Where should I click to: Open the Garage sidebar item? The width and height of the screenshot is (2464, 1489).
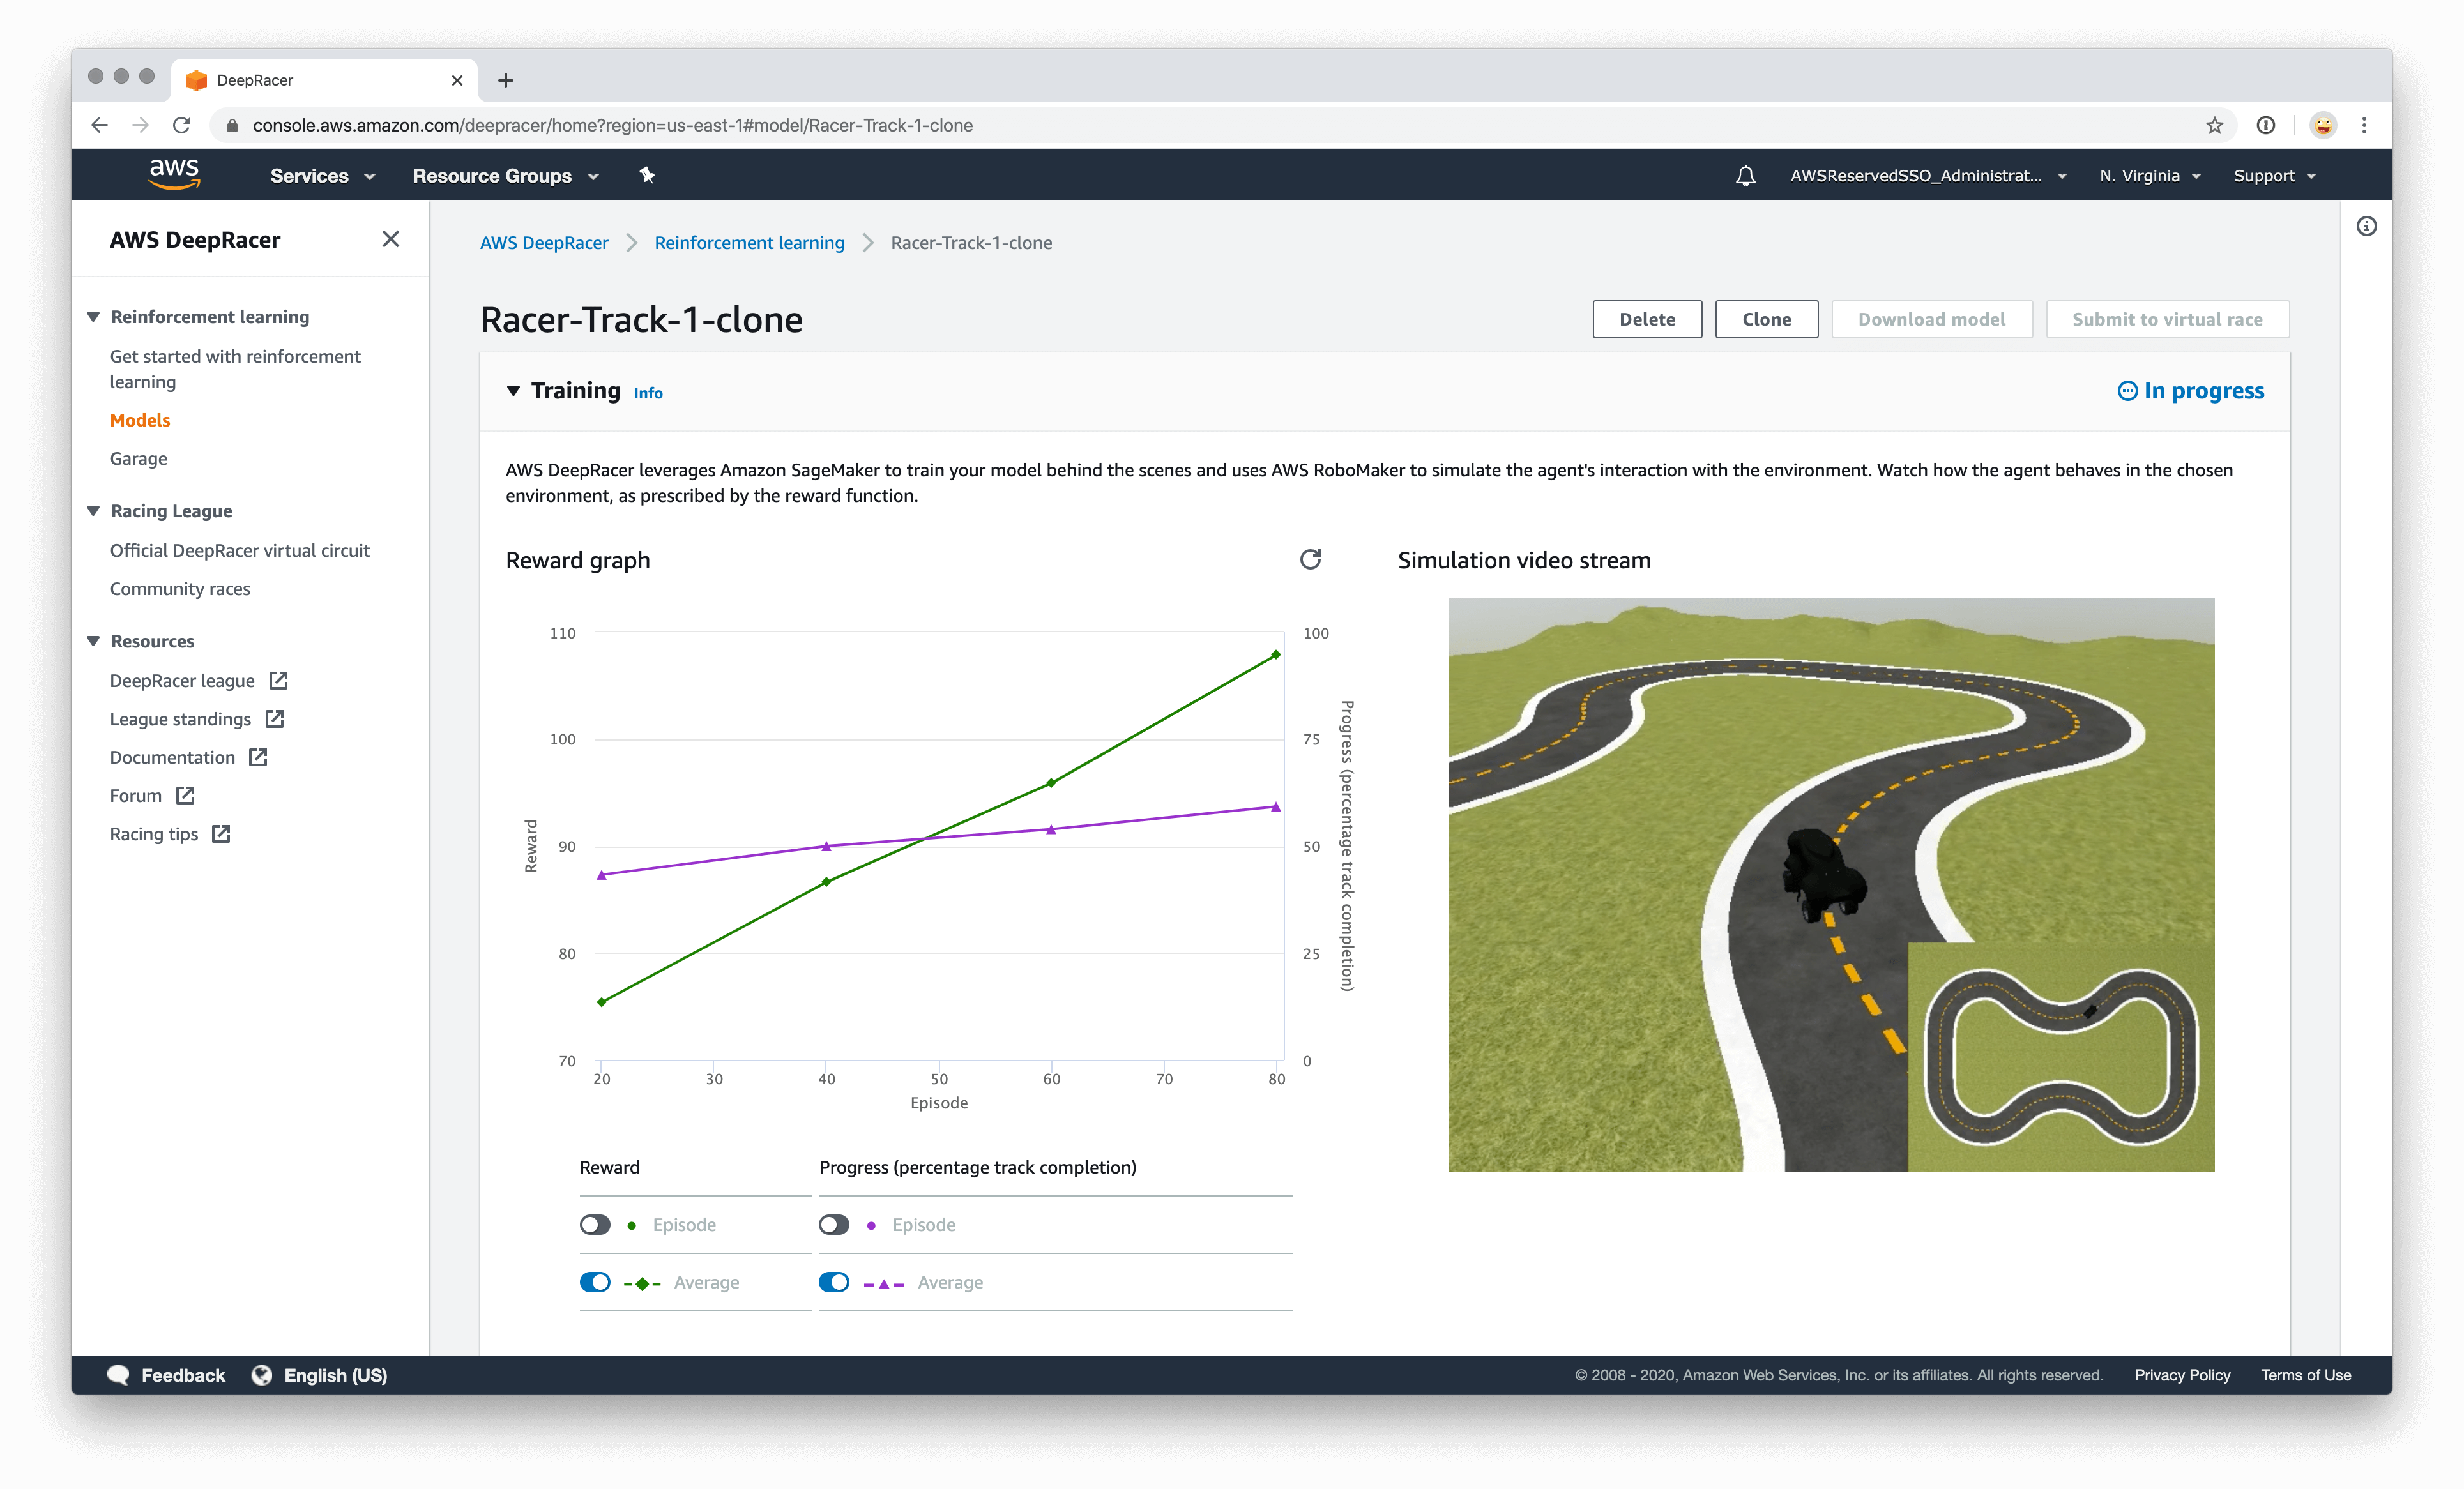[x=139, y=459]
